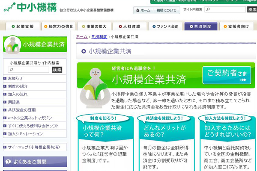Click the arrow icon beside 加入の流れ
The height and width of the screenshot is (171, 257).
click(x=5, y=94)
